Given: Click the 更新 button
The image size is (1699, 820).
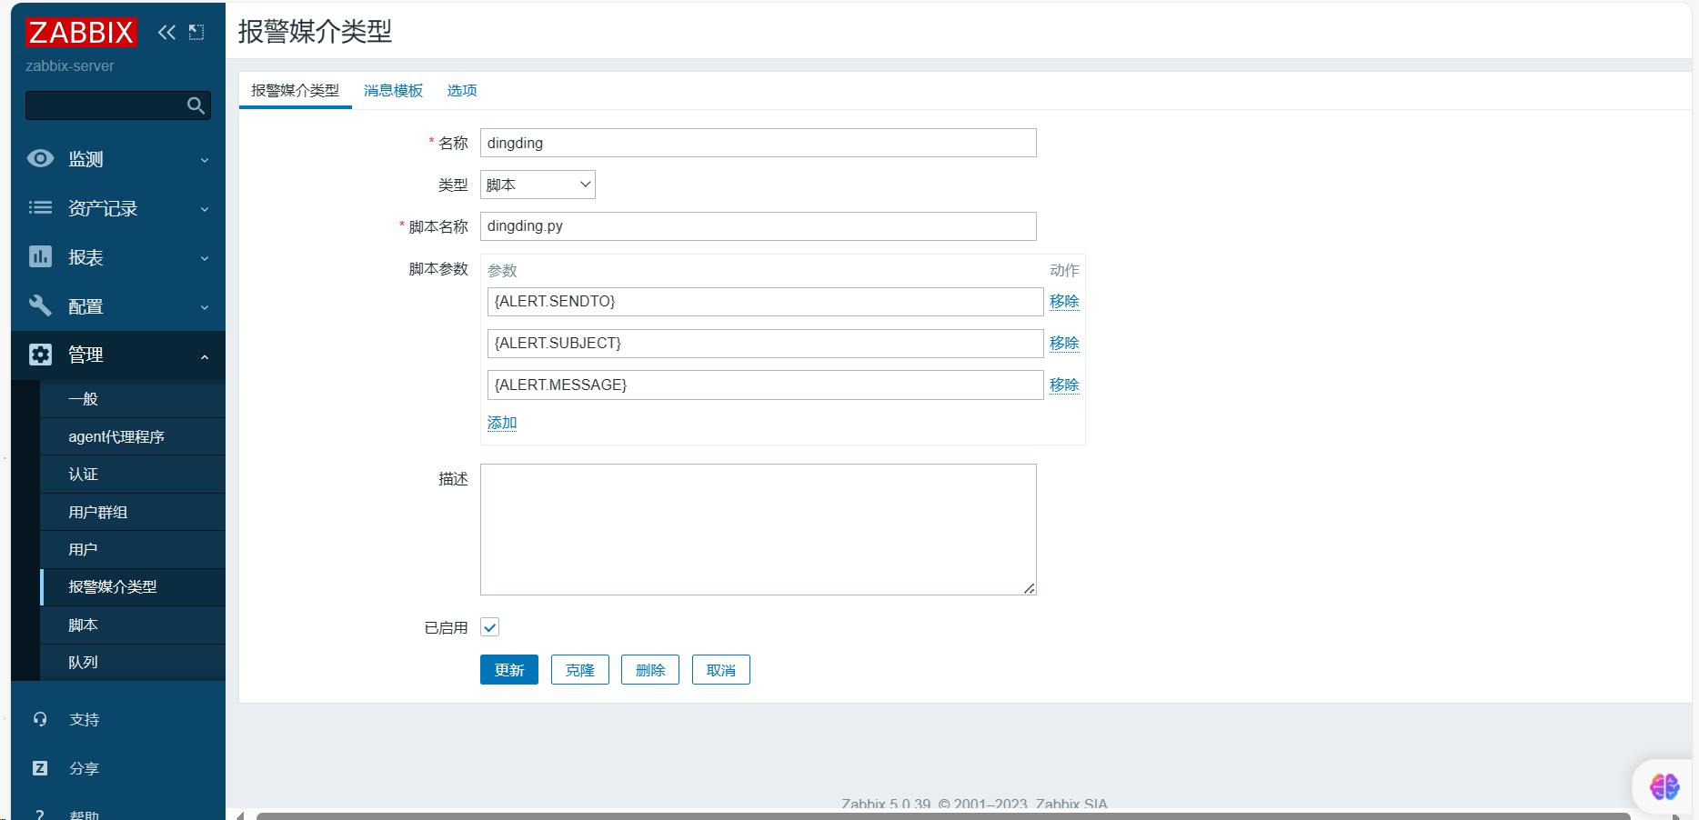Looking at the screenshot, I should point(509,670).
